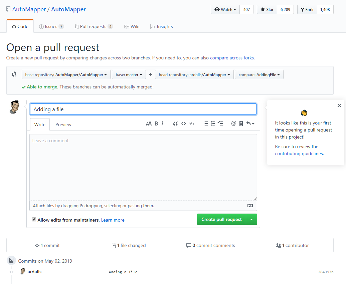
Task: Switch to the Preview tab
Action: pos(63,124)
